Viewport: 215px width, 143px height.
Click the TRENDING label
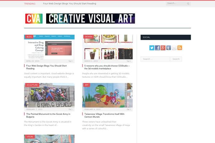point(30,4)
